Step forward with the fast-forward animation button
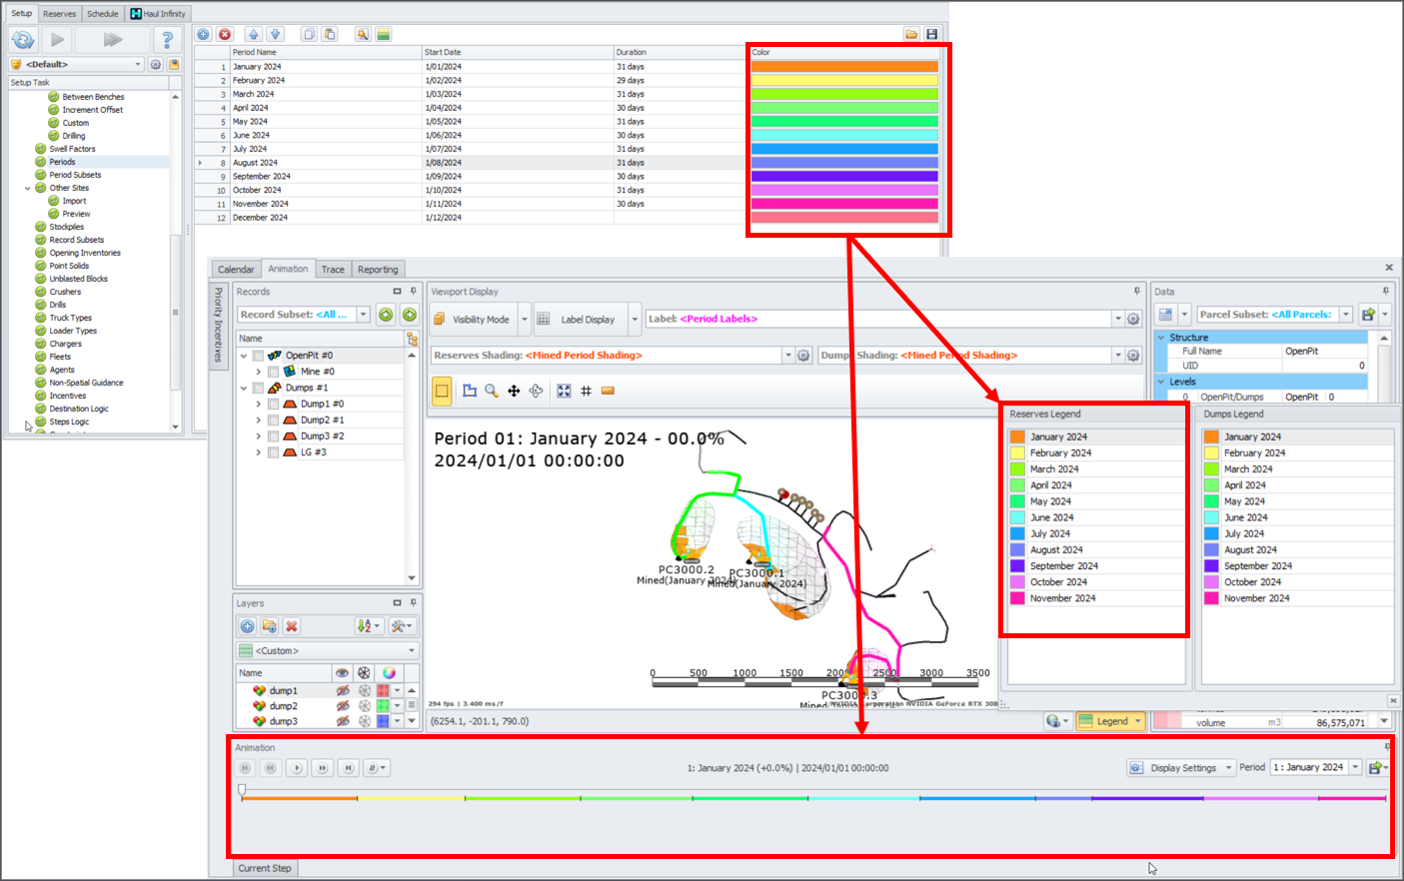1404x881 pixels. point(322,768)
